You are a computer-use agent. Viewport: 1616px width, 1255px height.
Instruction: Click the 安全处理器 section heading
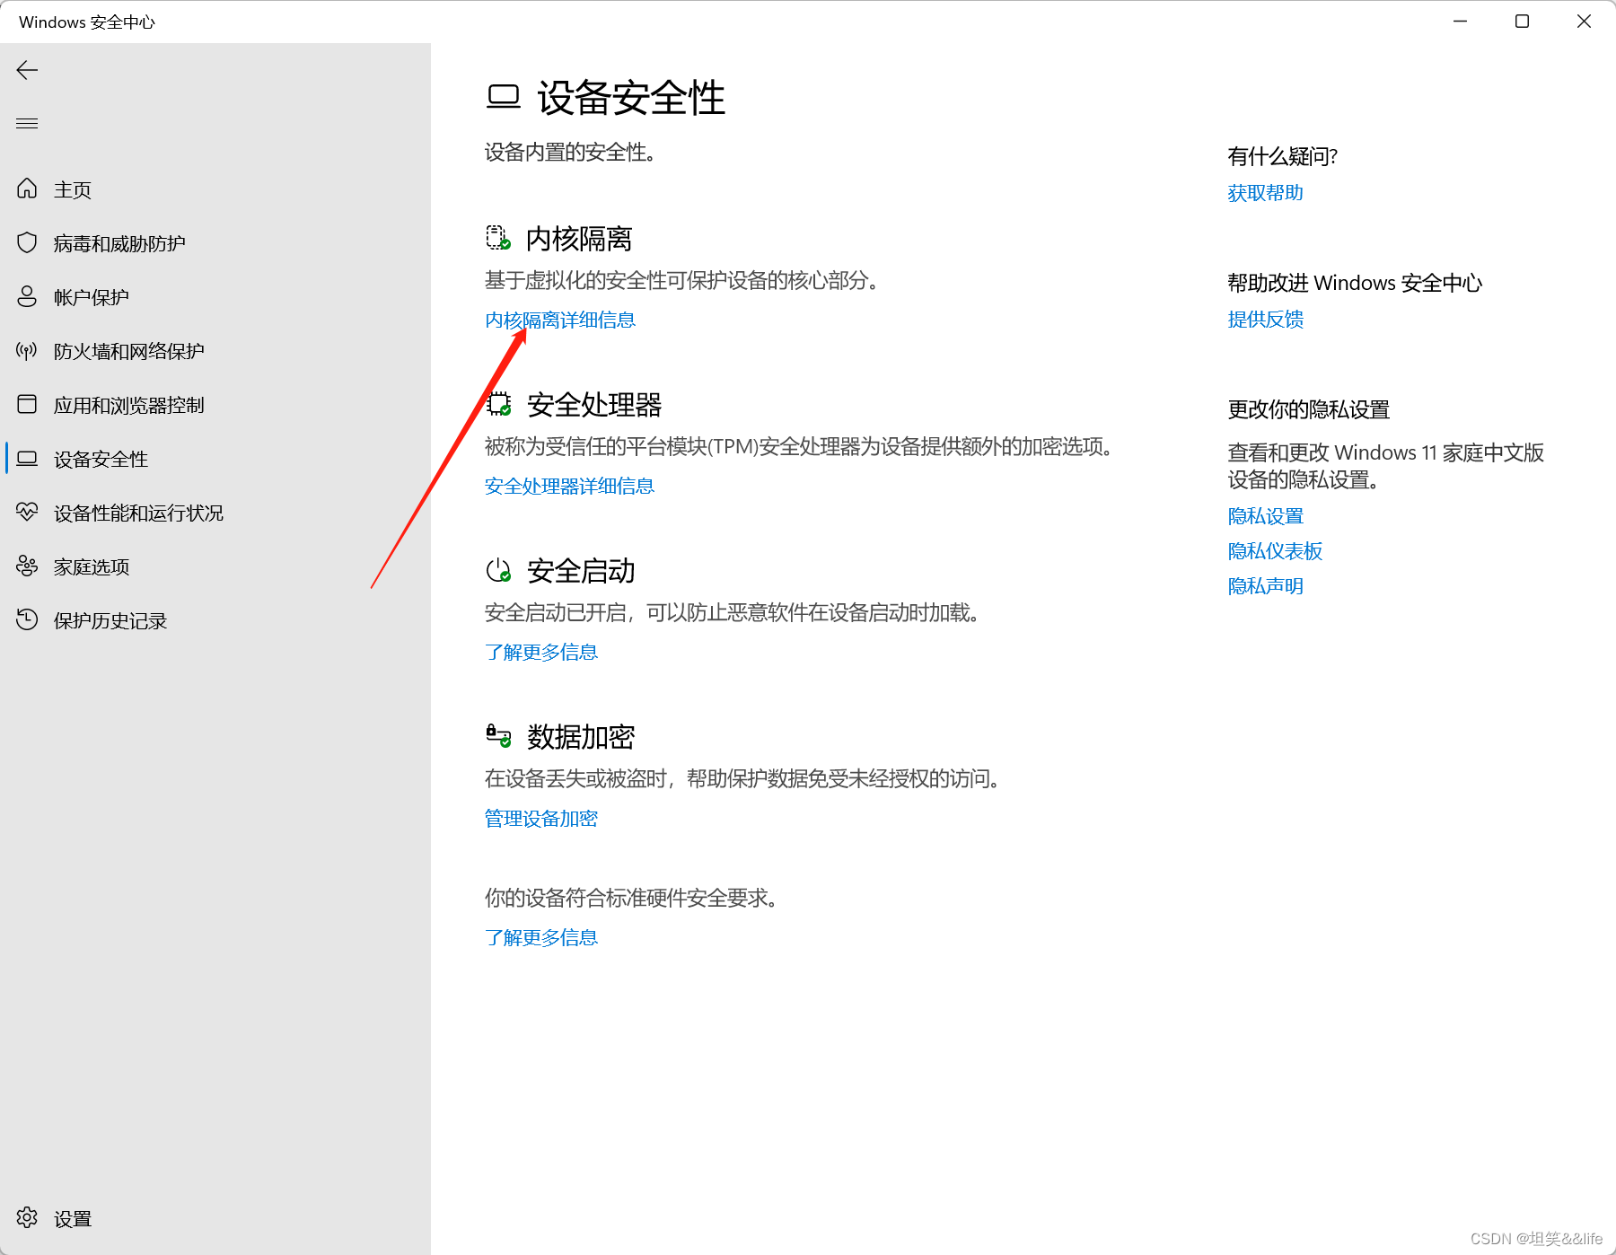tap(594, 405)
